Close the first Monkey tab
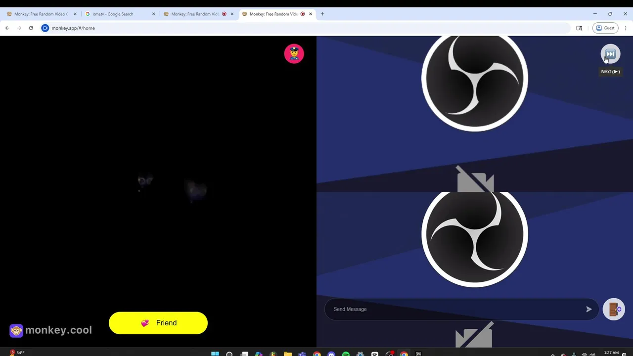The width and height of the screenshot is (633, 356). point(75,14)
